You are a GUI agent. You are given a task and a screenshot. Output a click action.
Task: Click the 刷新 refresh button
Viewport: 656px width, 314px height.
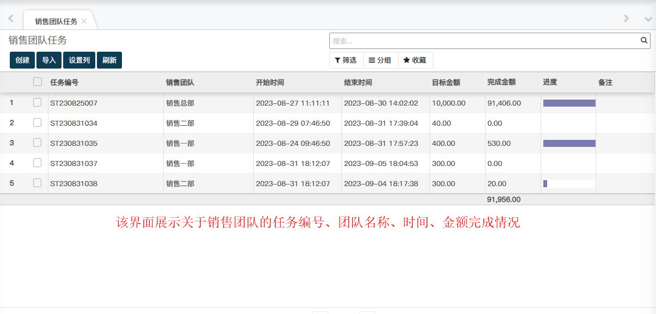coord(109,60)
